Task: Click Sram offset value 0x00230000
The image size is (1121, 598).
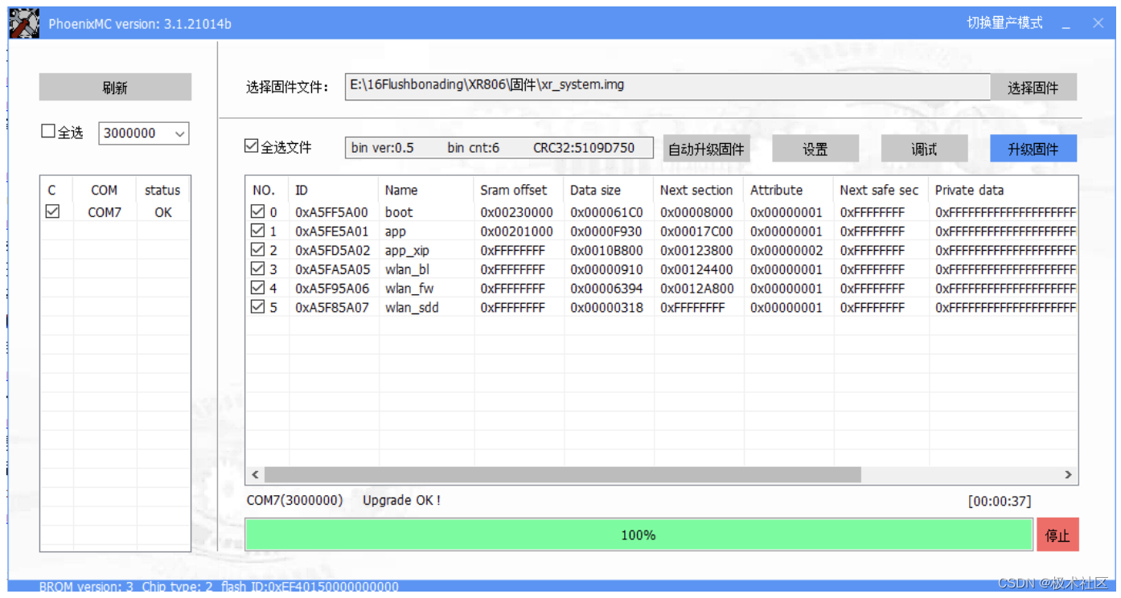Action: pyautogui.click(x=516, y=212)
